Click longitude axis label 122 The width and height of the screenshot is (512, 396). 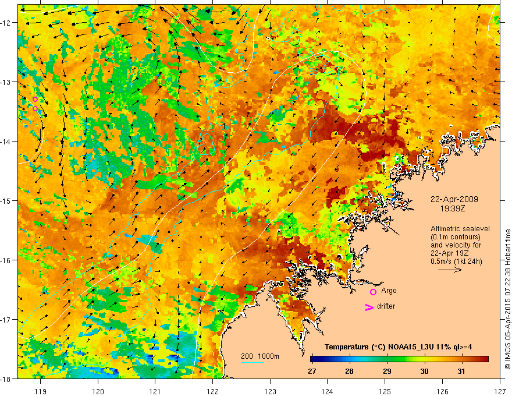tap(212, 391)
